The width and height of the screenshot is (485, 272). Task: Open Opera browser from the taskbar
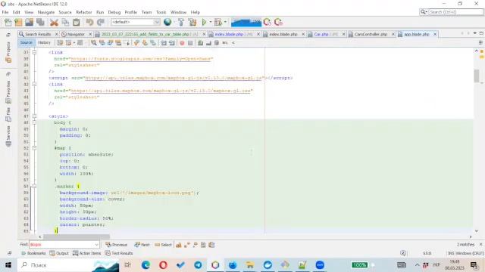[x=163, y=265]
